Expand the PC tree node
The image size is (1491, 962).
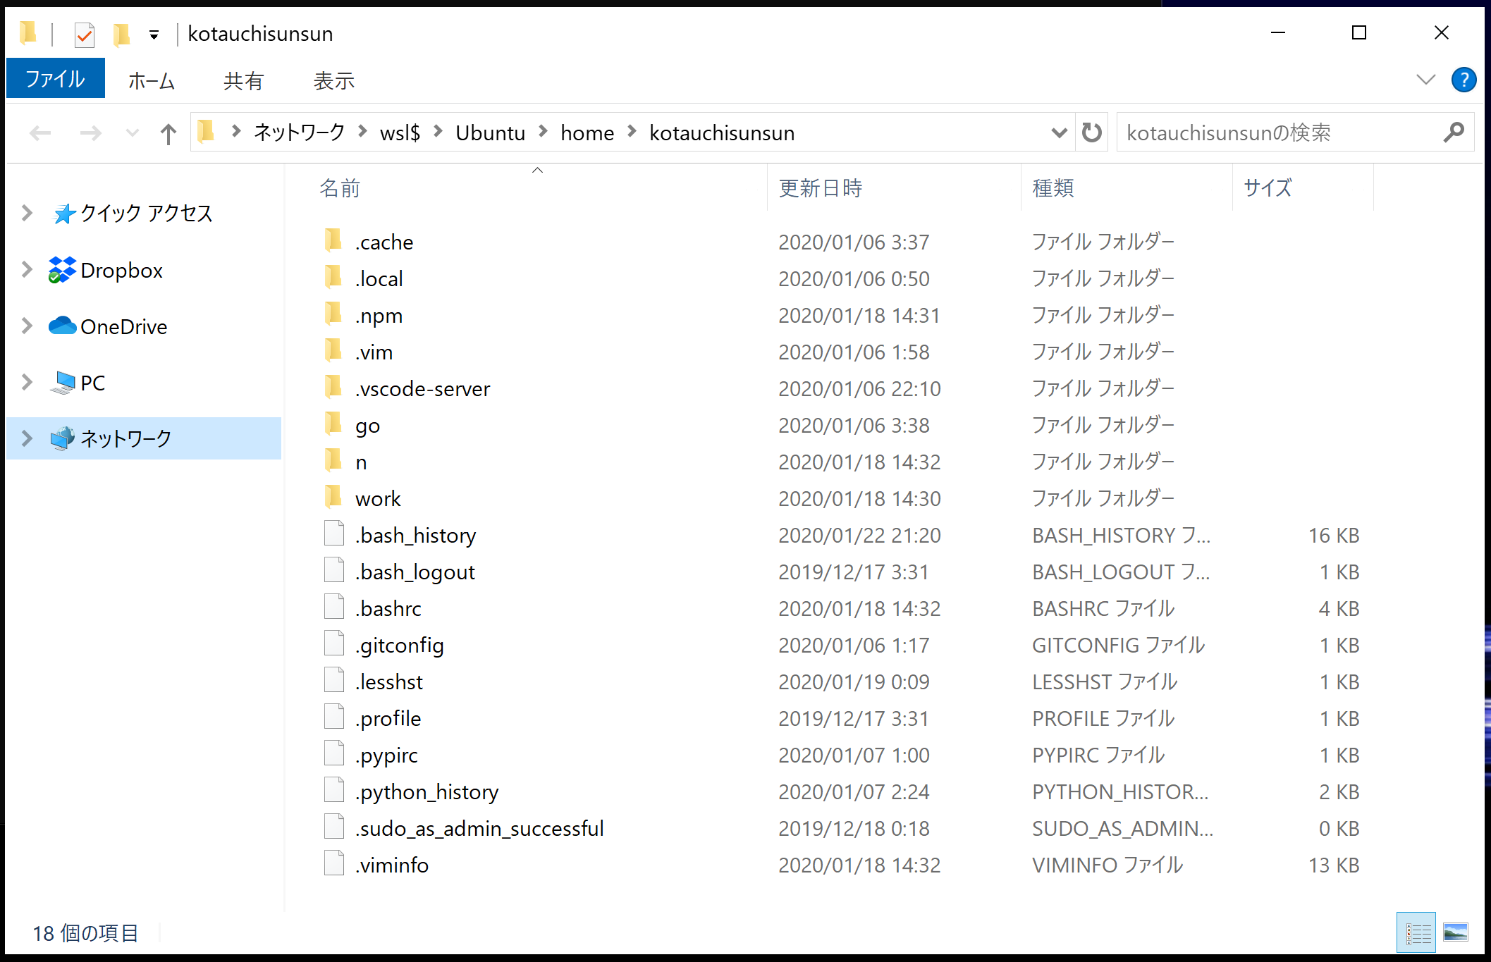tap(27, 383)
